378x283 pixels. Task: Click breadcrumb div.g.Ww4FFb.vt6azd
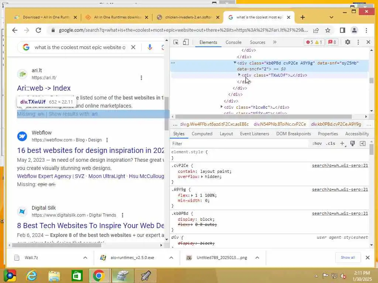214,124
